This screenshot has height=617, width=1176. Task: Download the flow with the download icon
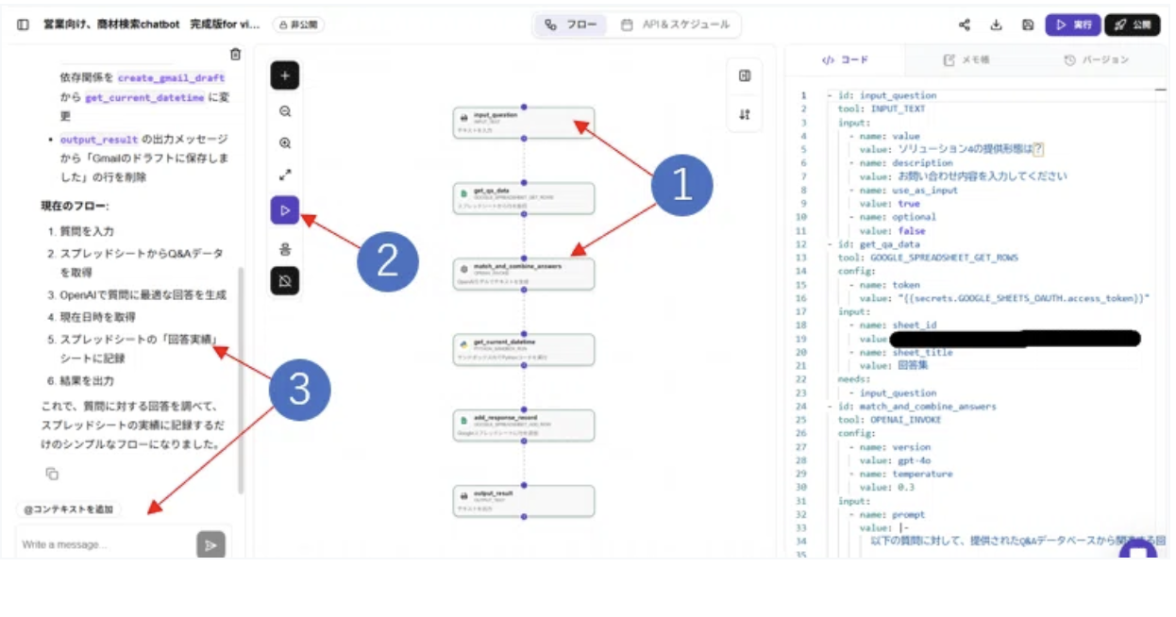[996, 25]
